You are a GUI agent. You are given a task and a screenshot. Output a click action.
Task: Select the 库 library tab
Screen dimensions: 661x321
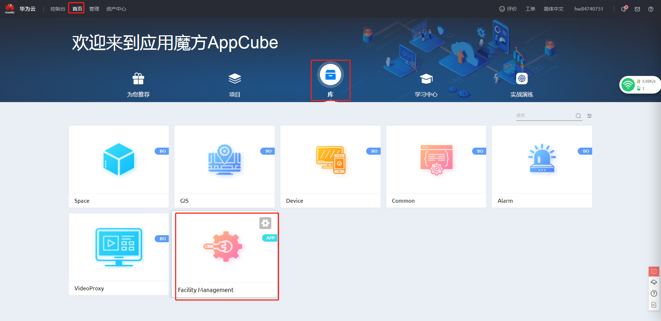(x=330, y=80)
